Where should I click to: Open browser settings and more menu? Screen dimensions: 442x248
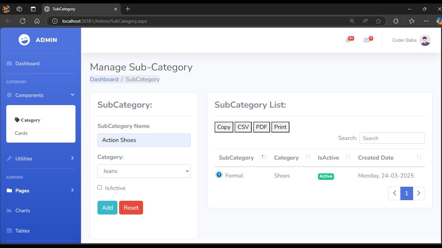[426, 21]
